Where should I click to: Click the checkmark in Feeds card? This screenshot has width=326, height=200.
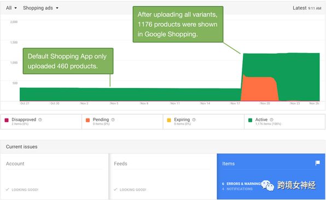(115, 190)
